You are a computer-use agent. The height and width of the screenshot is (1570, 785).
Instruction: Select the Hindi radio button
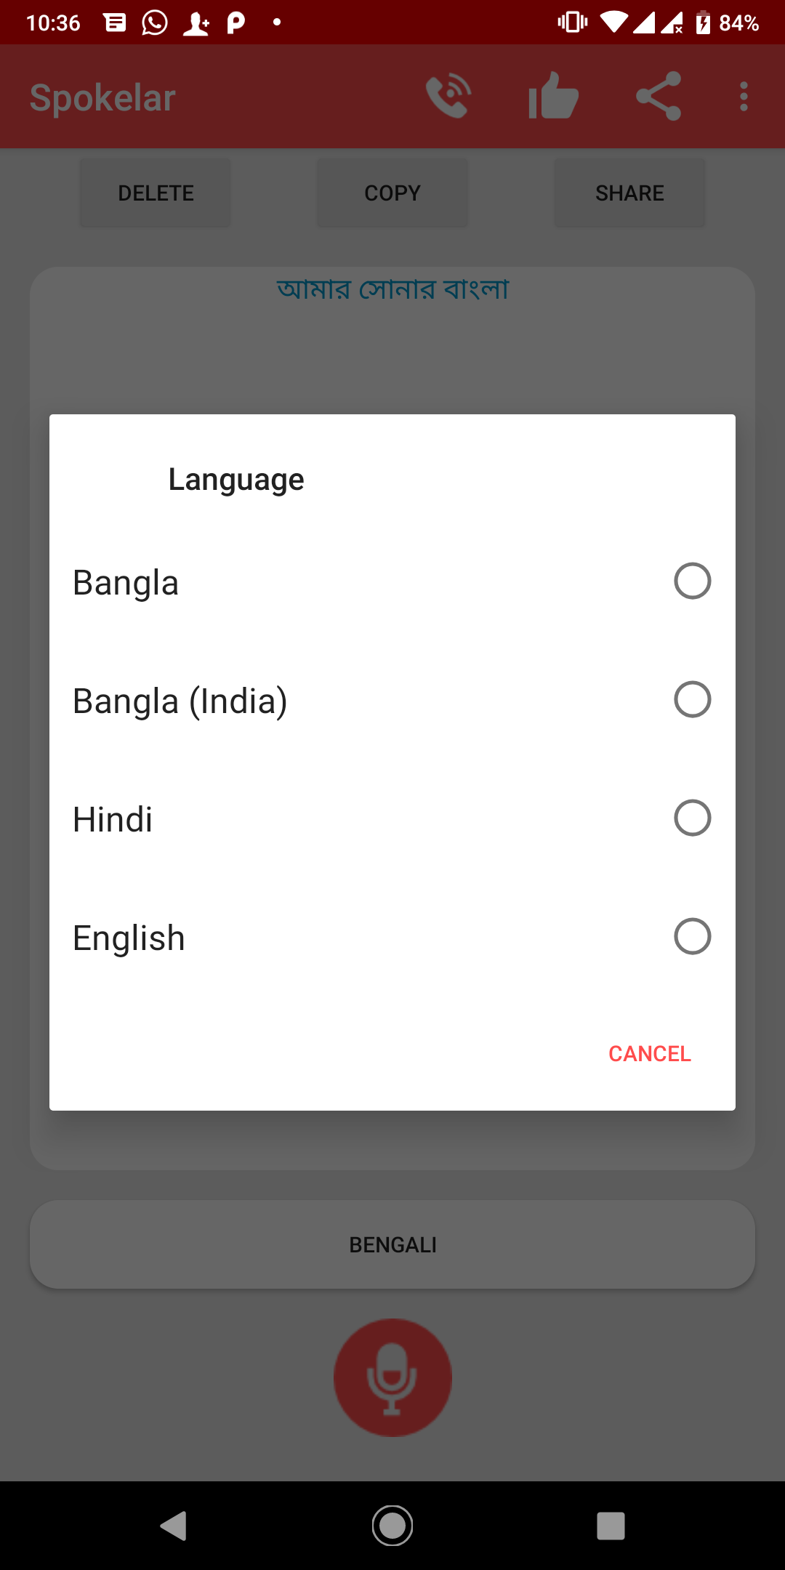click(692, 818)
